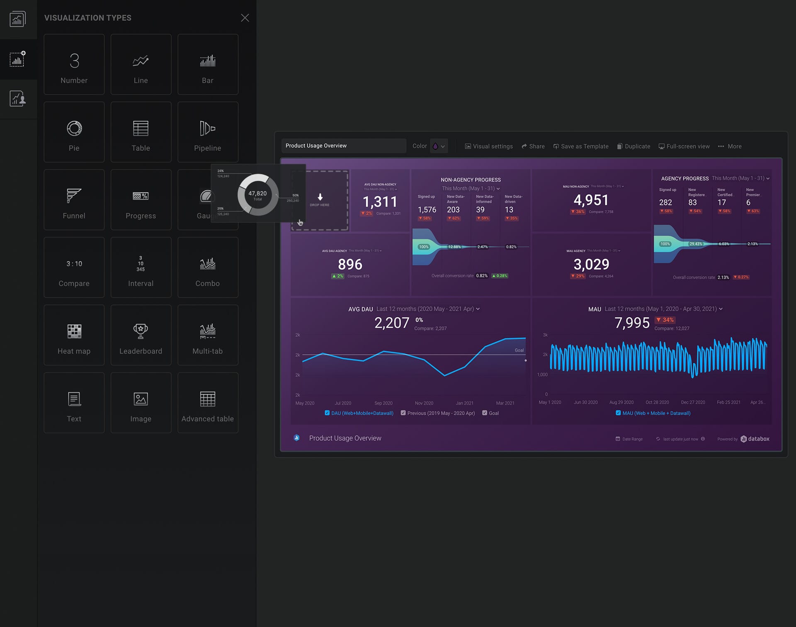Click the 'last update just now' status text
The height and width of the screenshot is (627, 796).
[x=680, y=439]
